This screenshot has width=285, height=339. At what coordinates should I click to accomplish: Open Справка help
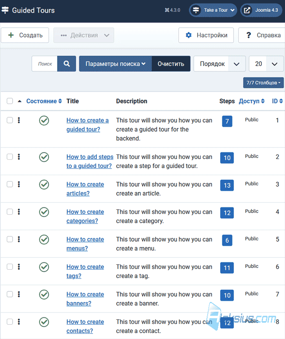point(262,35)
